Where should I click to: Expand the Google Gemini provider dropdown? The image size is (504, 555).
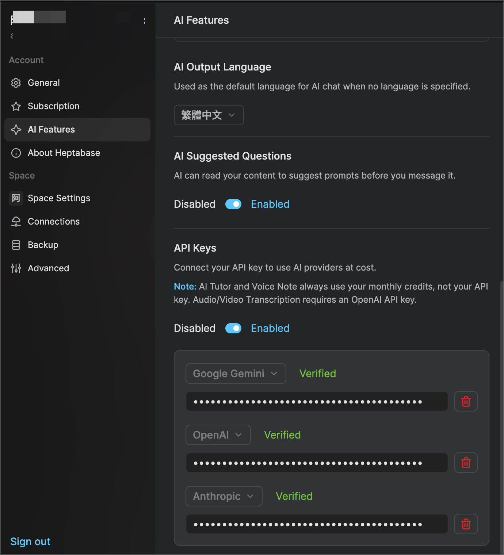coord(236,374)
